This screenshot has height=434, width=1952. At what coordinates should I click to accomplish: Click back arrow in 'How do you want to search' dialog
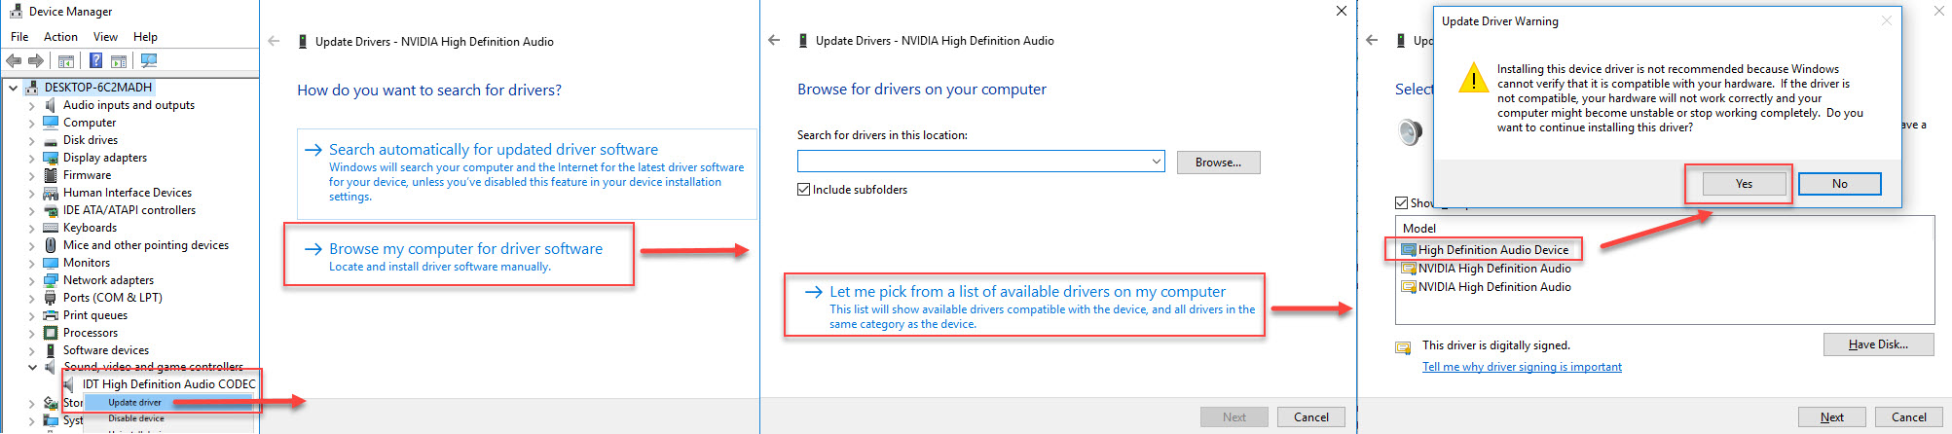point(274,41)
